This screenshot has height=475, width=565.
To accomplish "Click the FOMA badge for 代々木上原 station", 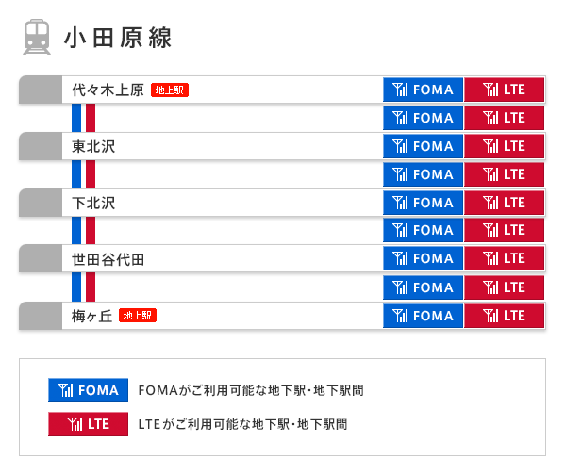I will click(x=423, y=90).
